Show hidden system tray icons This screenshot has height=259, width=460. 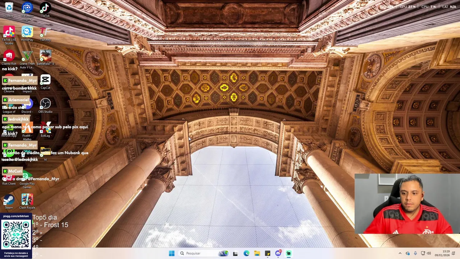click(400, 253)
